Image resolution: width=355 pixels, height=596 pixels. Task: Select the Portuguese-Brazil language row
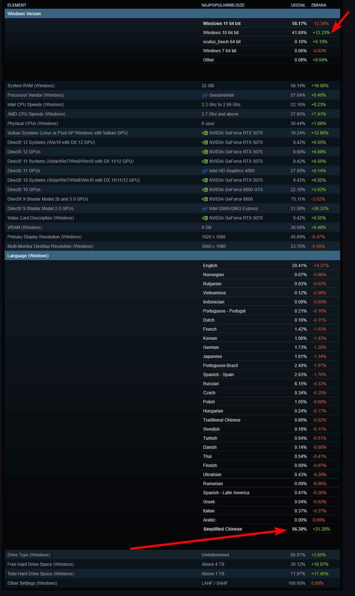click(270, 366)
